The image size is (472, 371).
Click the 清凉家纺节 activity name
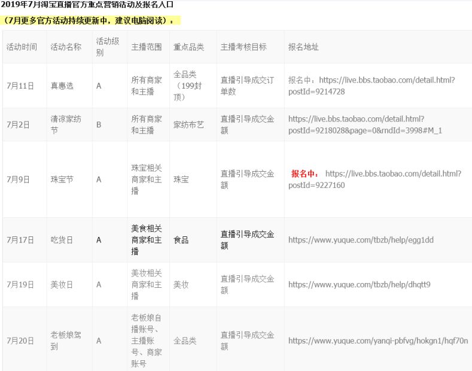66,124
